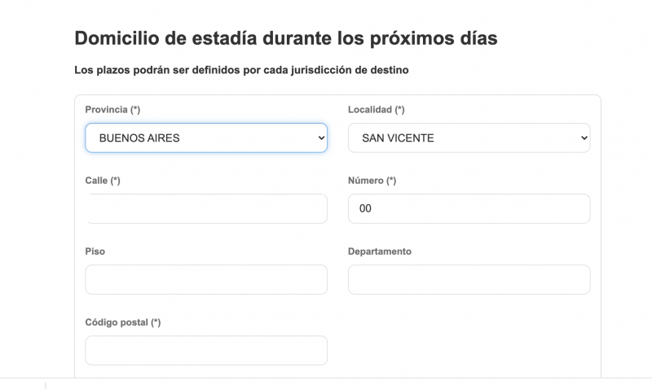Screen dimensions: 652x389
Task: Expand the Localidad dropdown chevron
Action: 584,138
